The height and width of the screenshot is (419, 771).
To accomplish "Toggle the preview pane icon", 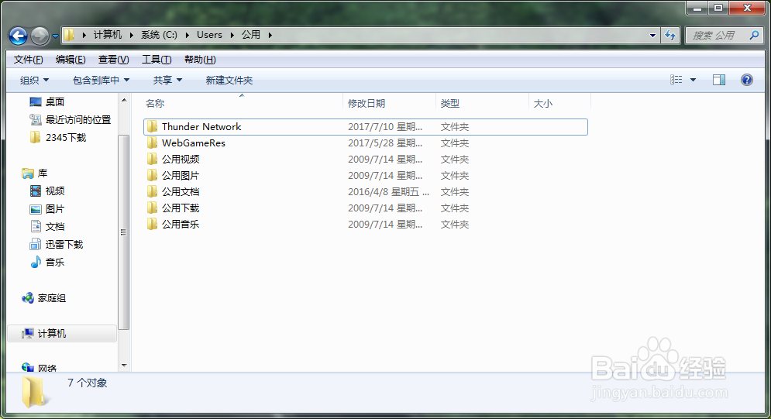I will pos(719,80).
